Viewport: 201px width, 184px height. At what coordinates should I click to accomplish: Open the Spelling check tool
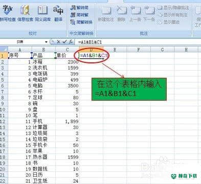pyautogui.click(x=7, y=13)
